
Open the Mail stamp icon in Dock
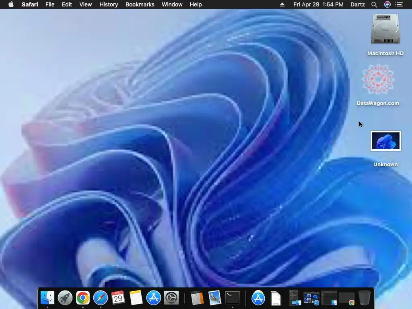215,298
